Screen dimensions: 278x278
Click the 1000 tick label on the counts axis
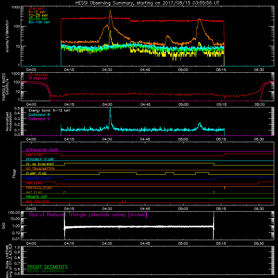[x=16, y=7]
